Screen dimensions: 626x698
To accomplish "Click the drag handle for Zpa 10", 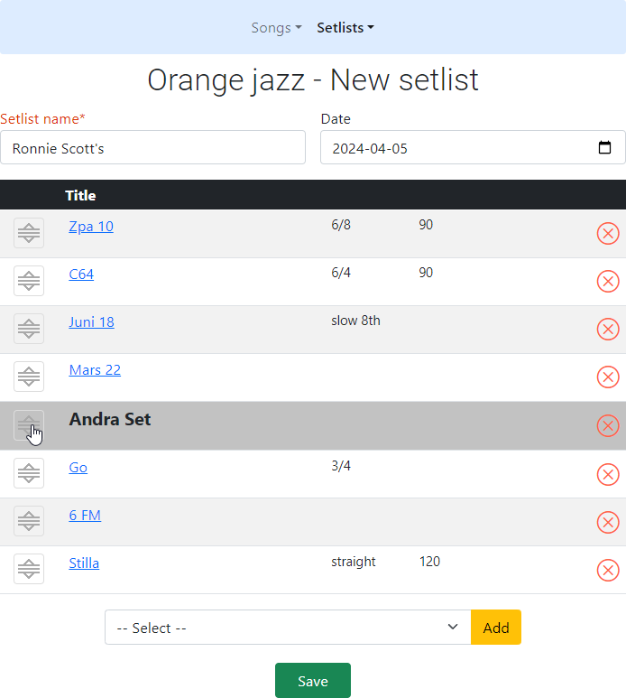I will (29, 233).
